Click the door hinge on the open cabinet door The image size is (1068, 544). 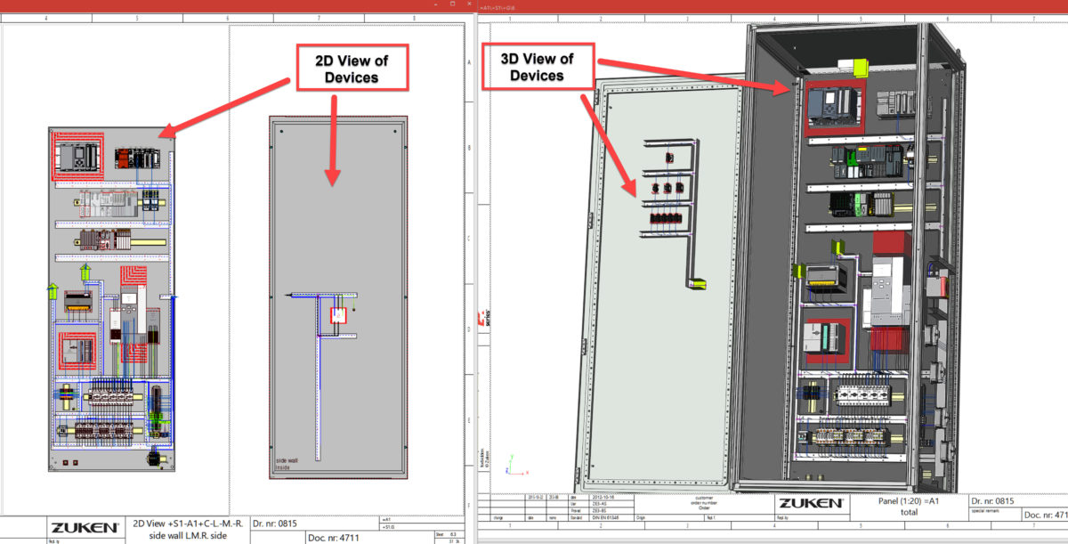pos(590,218)
